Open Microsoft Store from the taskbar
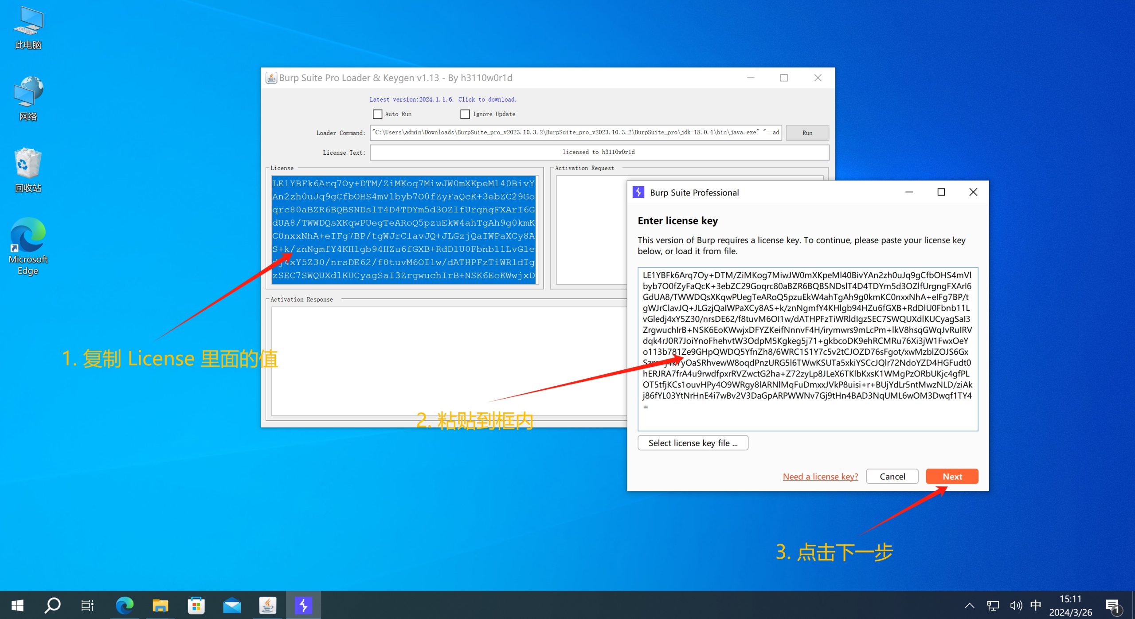Screen dimensions: 1135x619 (x=196, y=605)
